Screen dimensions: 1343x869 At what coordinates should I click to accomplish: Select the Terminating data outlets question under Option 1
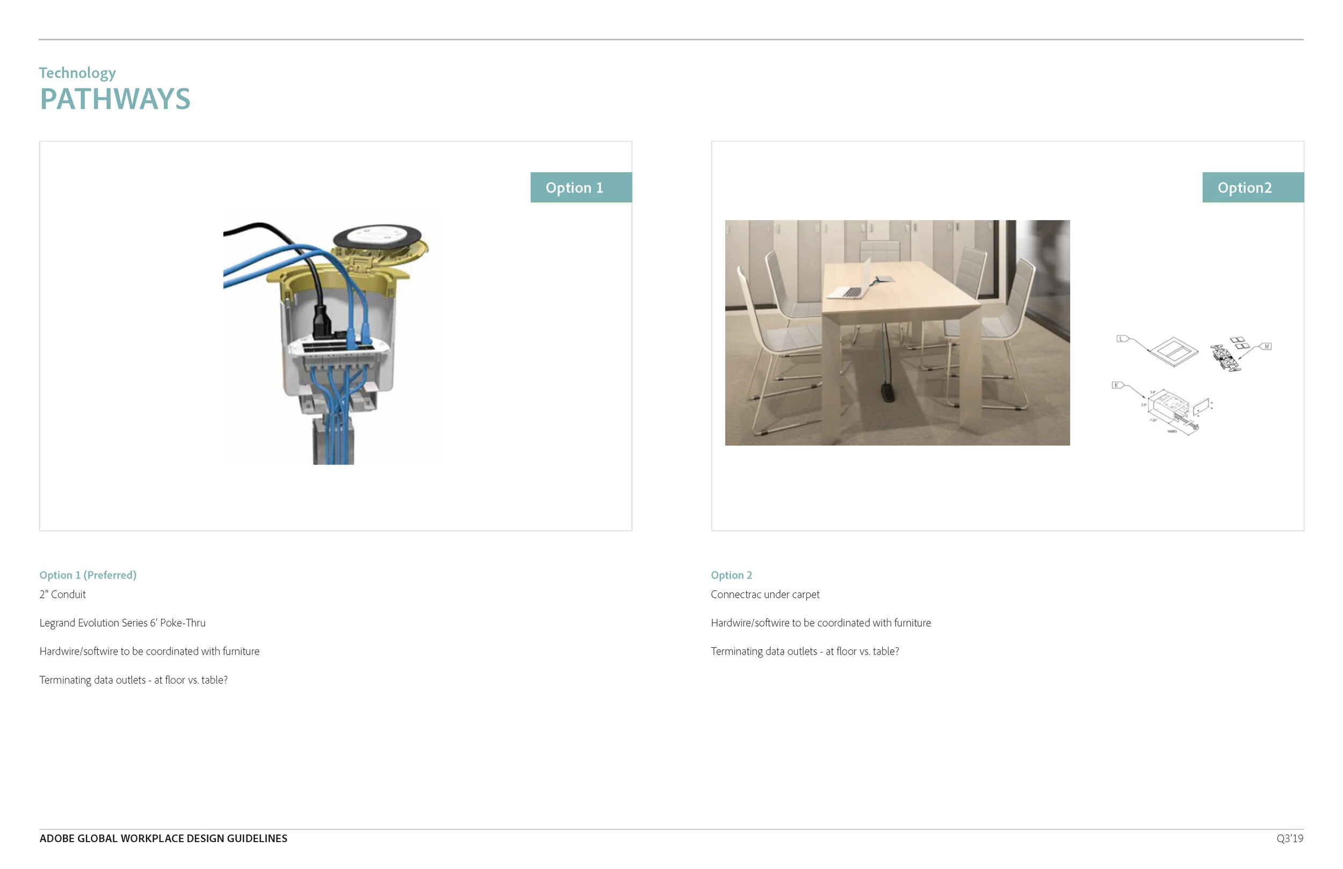point(133,680)
